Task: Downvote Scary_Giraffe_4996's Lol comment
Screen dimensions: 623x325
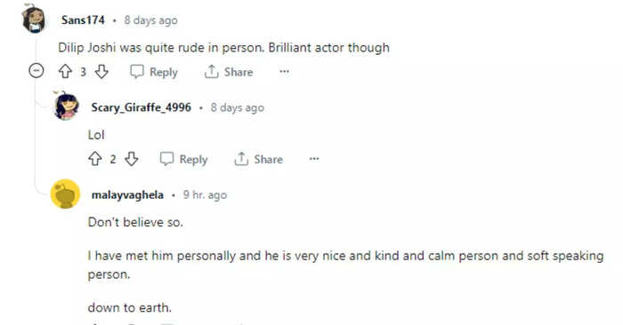Action: (x=132, y=159)
